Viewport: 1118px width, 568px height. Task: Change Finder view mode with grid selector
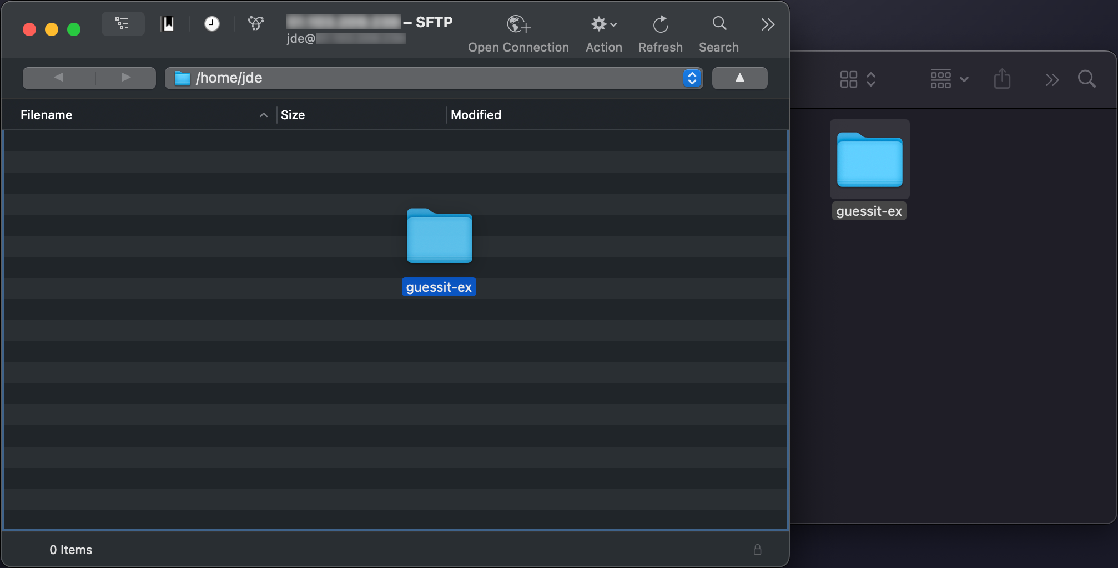[858, 79]
